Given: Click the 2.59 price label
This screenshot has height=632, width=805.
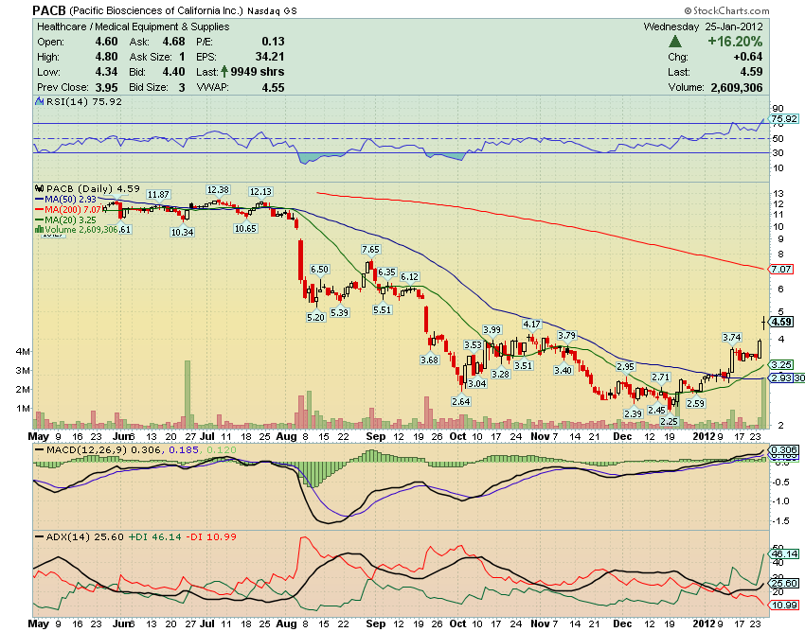Looking at the screenshot, I should pyautogui.click(x=696, y=403).
